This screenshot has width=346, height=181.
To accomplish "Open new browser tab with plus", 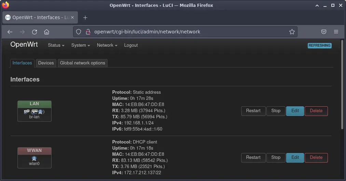I will point(85,17).
